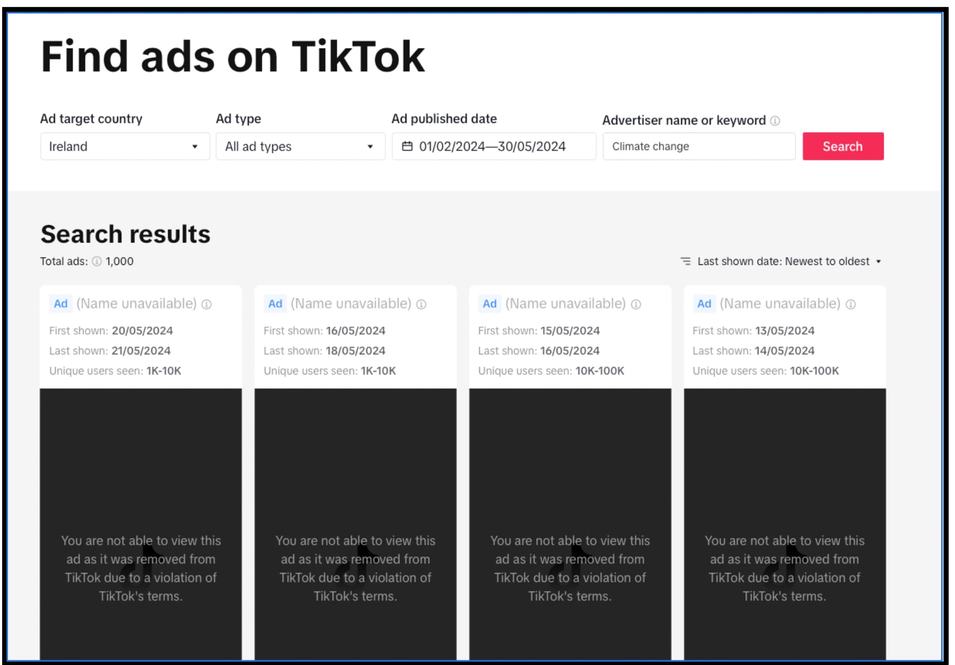955x665 pixels.
Task: Click the 'Ad type' label
Action: tap(238, 119)
